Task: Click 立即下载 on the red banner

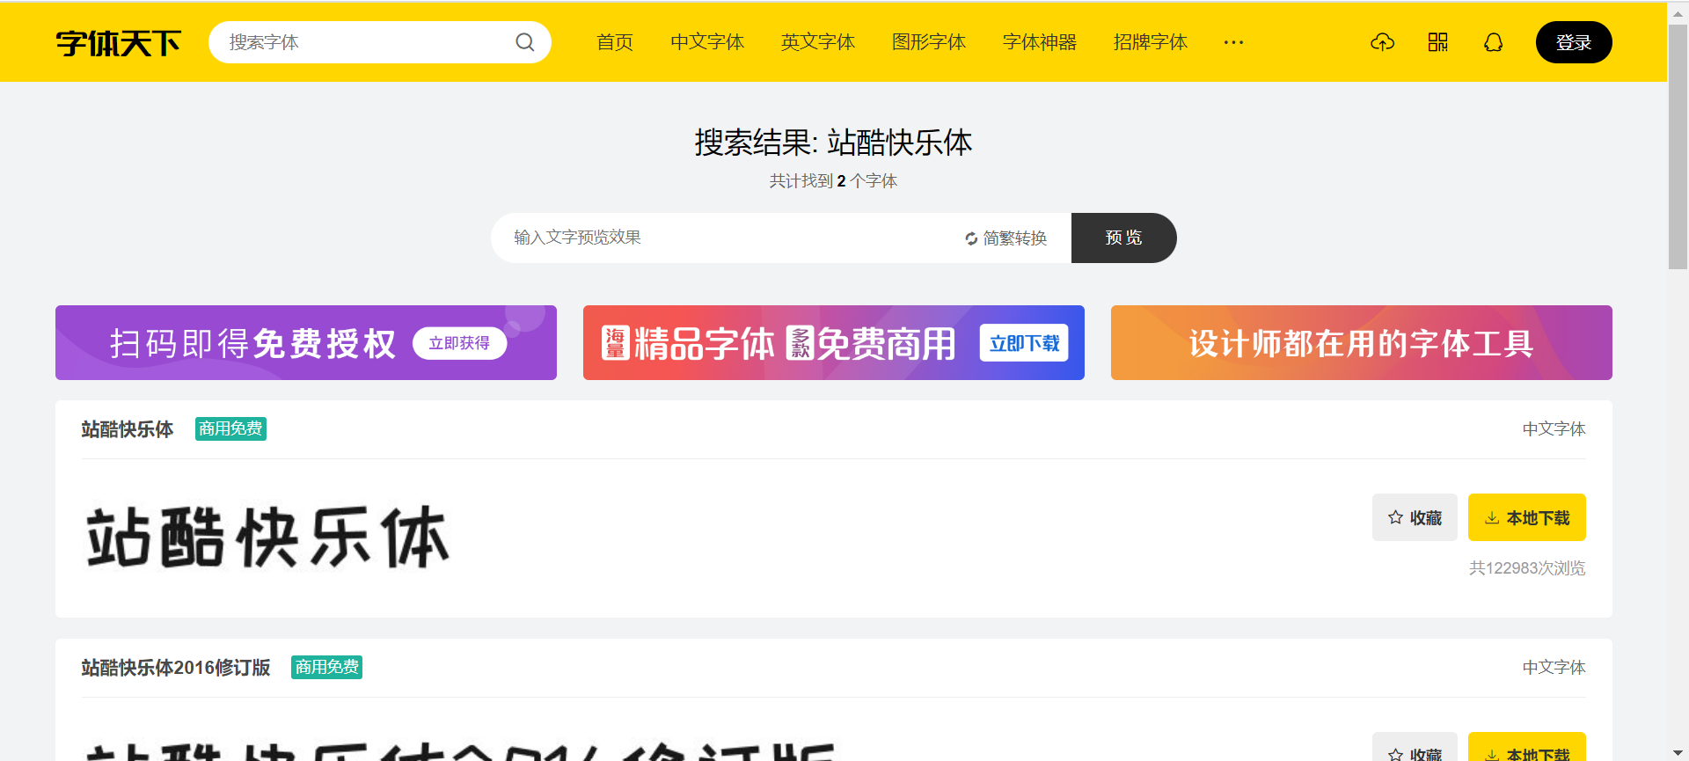Action: pos(1024,343)
